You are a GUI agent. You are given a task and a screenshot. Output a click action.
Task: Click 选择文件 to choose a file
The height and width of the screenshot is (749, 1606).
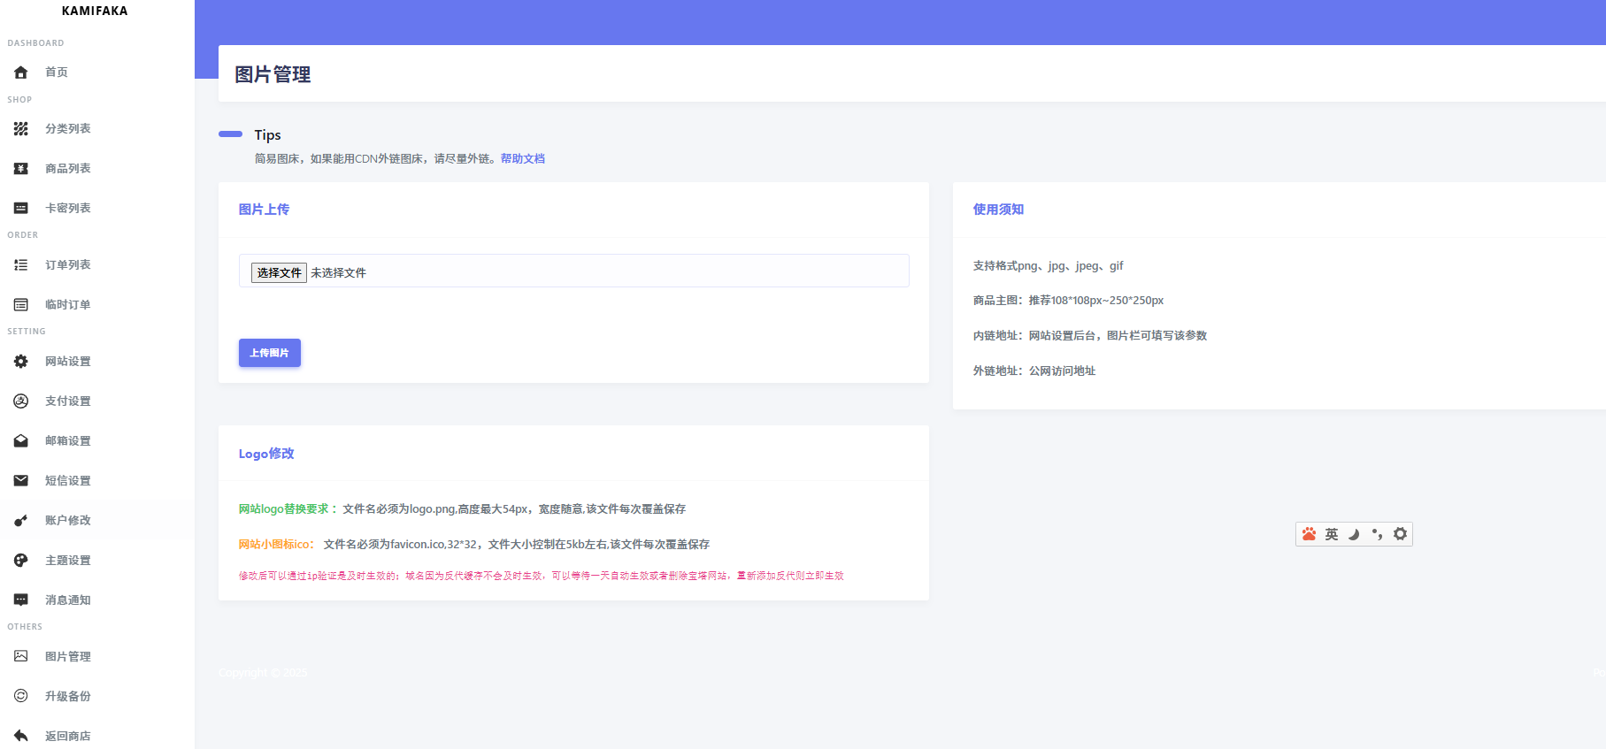click(279, 273)
